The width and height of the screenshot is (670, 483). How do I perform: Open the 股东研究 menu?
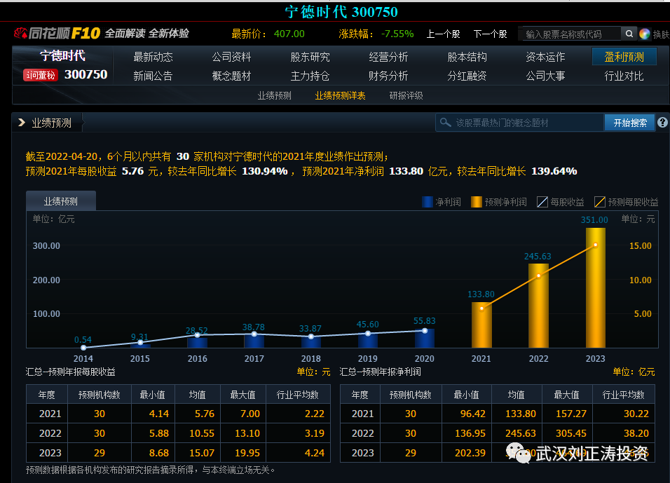point(310,57)
